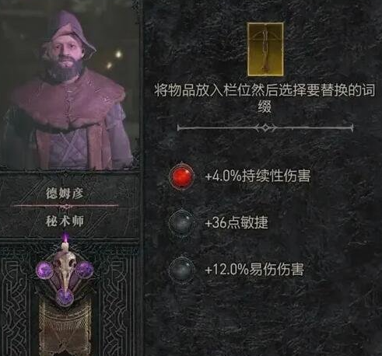This screenshot has height=356, width=382.
Task: Choose the +12.0%易伤伤害 affix text
Action: point(254,270)
